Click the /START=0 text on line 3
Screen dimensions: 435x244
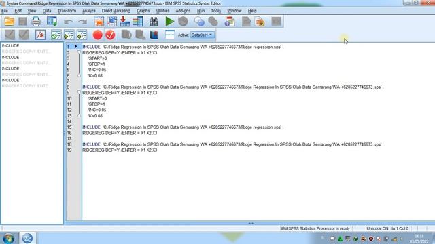pos(97,58)
